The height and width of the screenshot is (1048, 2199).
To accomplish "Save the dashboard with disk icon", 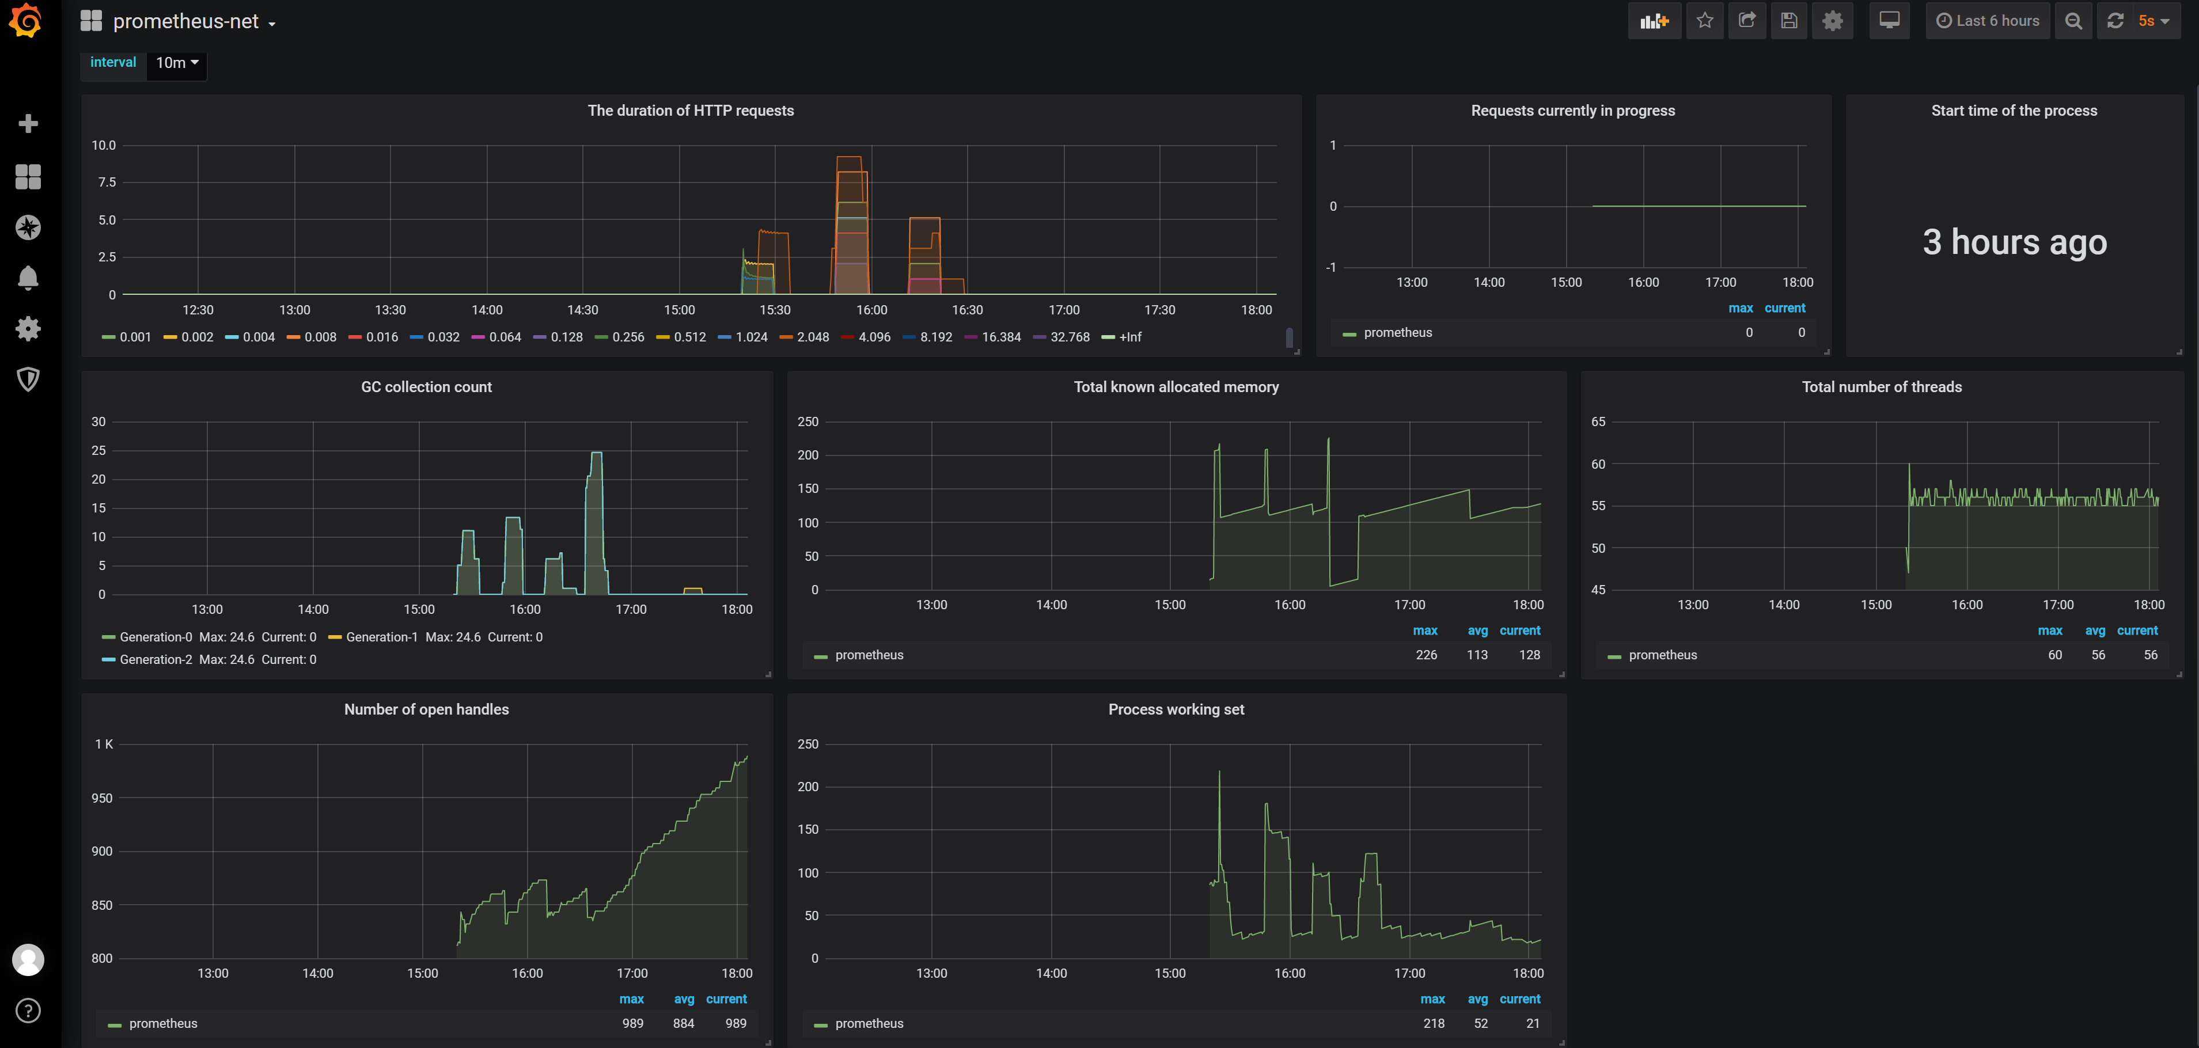I will pos(1789,21).
